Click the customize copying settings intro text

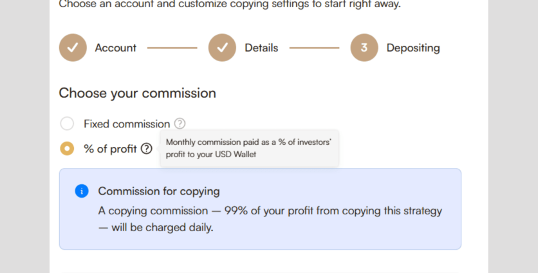(229, 5)
